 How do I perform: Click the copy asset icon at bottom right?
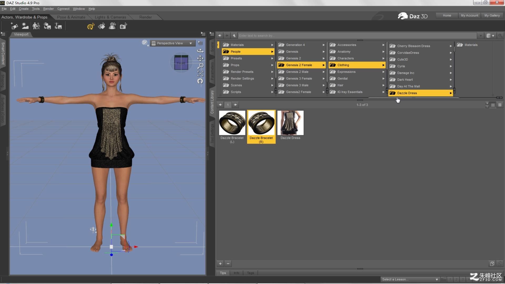click(492, 263)
